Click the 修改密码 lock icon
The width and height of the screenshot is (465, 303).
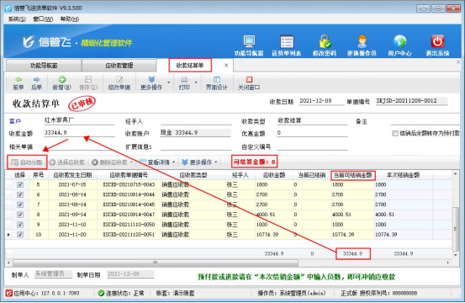tap(325, 41)
